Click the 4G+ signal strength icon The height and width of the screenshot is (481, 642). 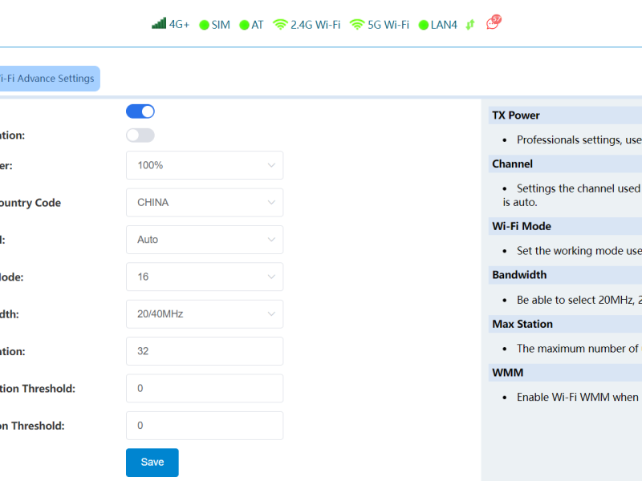pyautogui.click(x=159, y=24)
